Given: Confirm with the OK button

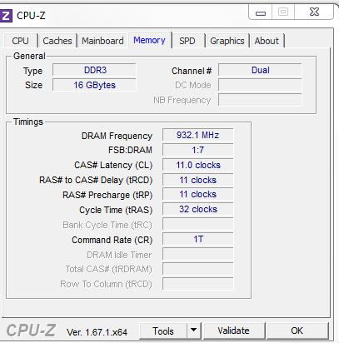Looking at the screenshot, I should [x=297, y=331].
